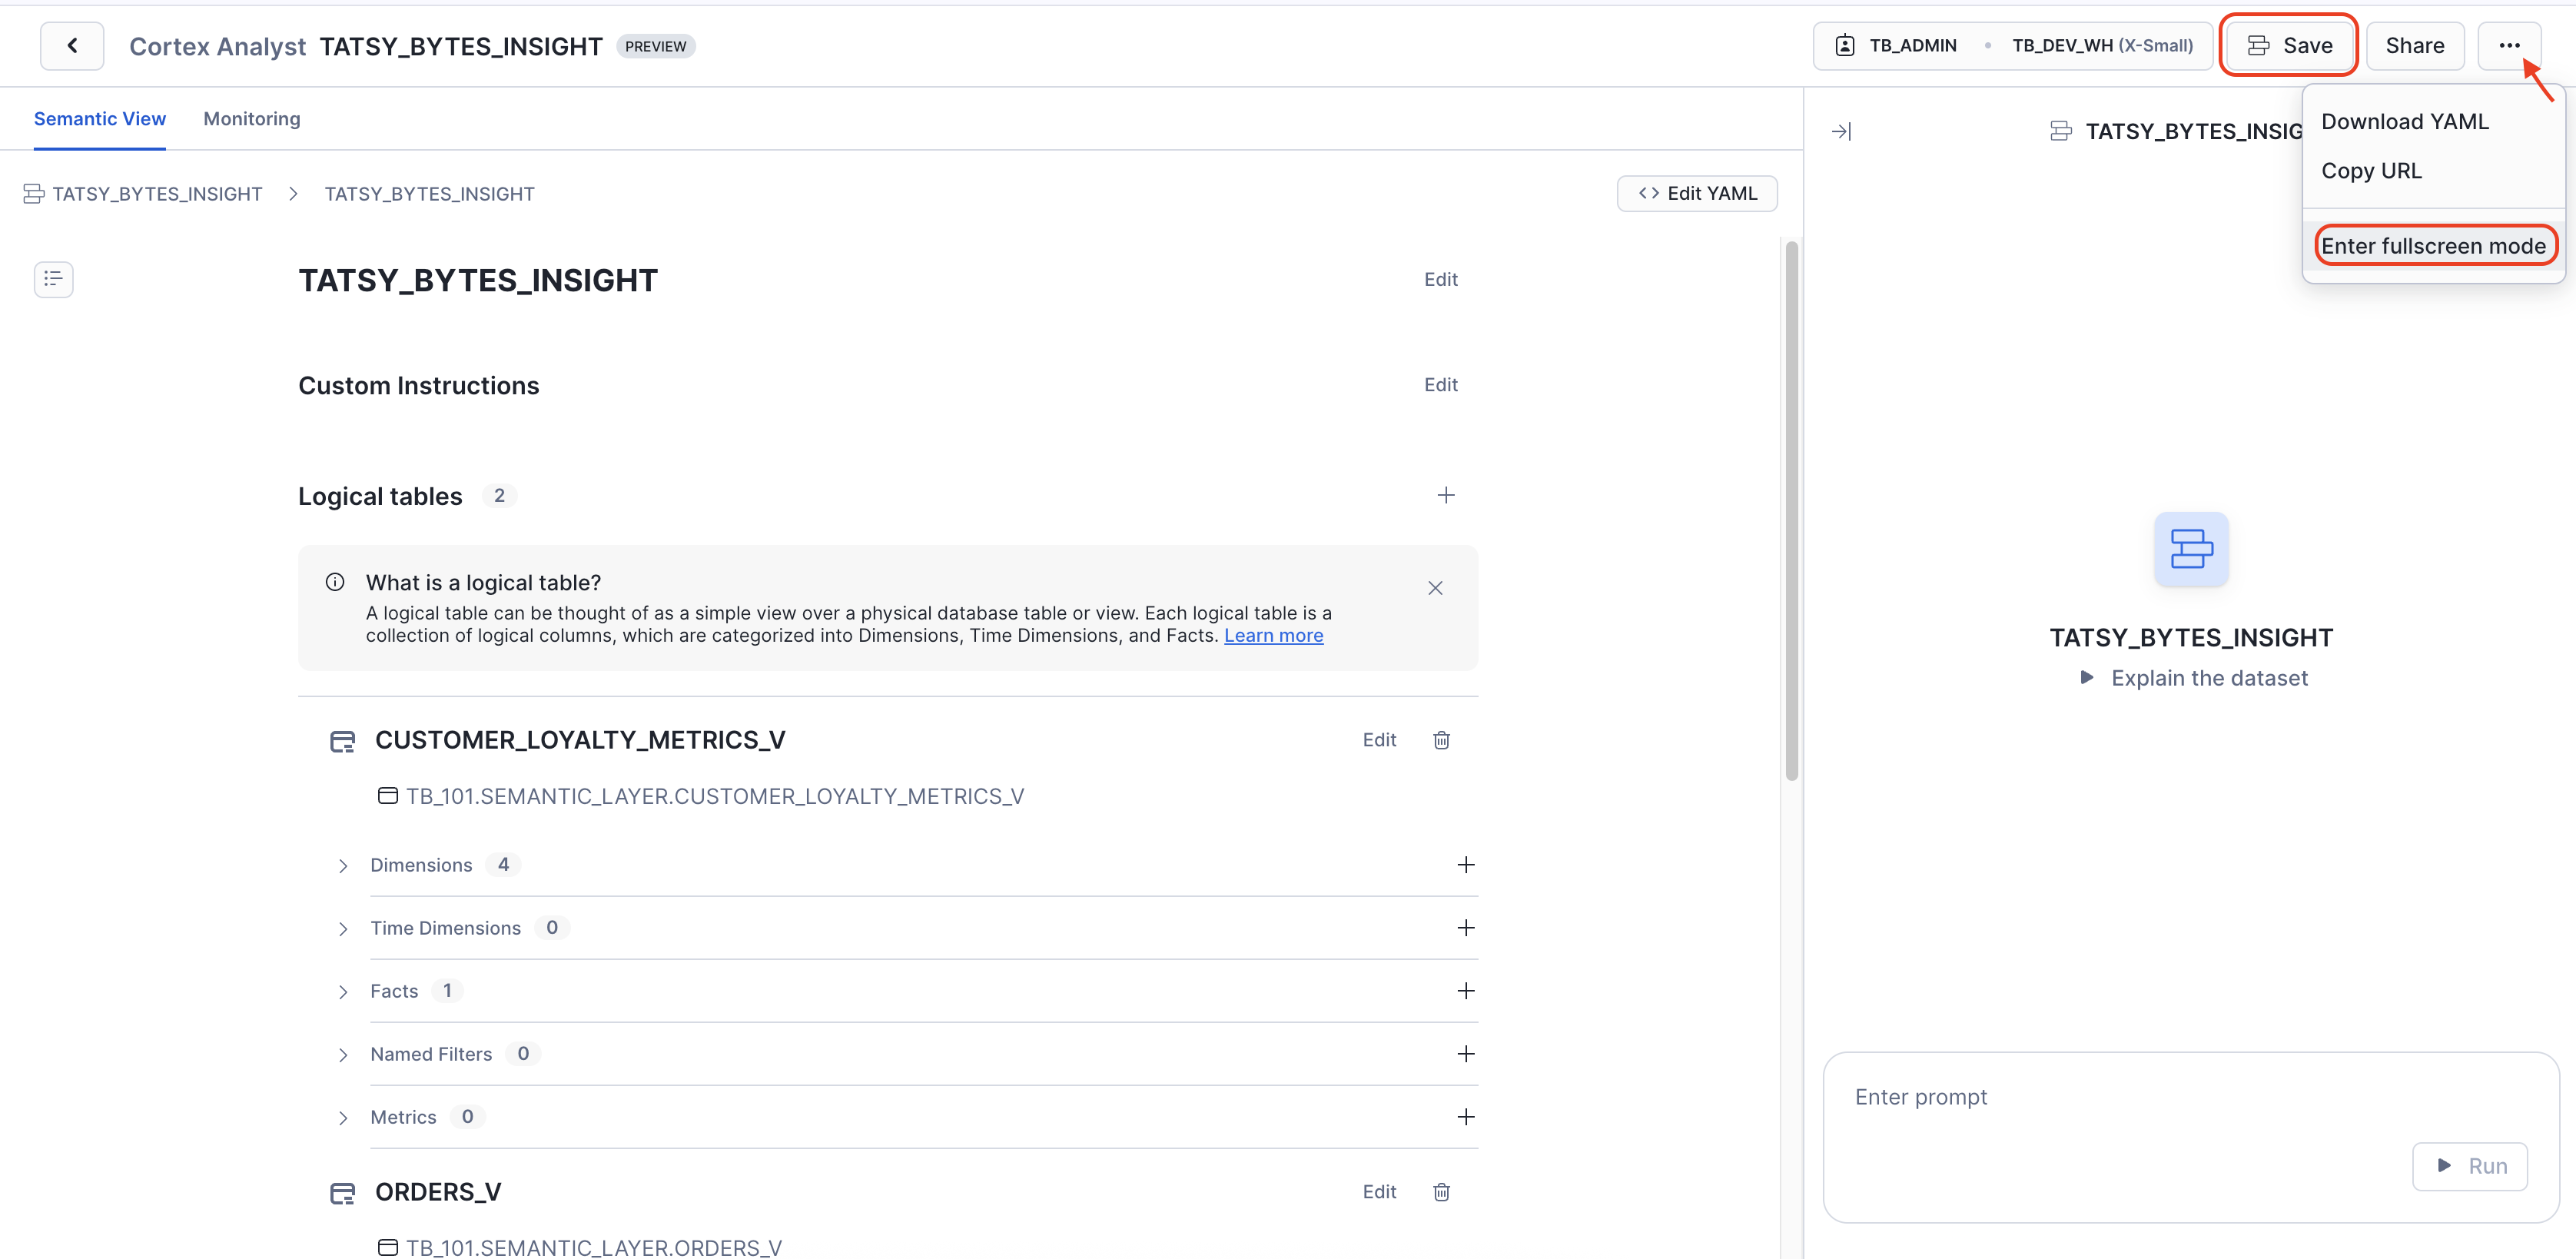Add a new Metric with plus icon

[x=1465, y=1117]
